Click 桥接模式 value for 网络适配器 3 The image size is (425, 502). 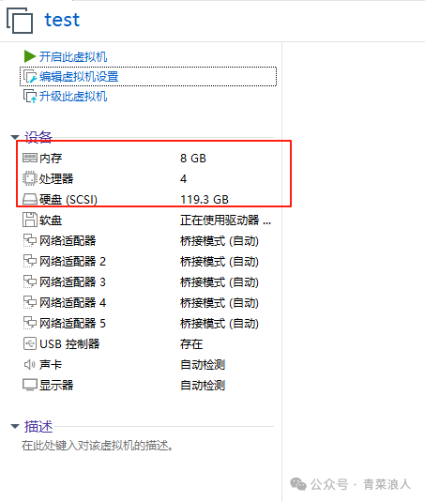[220, 282]
